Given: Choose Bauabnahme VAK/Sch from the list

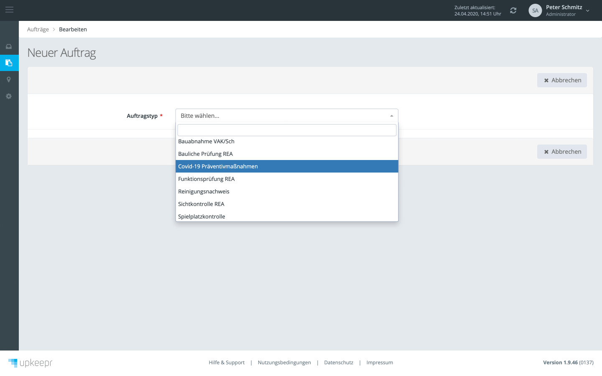Looking at the screenshot, I should (x=206, y=142).
